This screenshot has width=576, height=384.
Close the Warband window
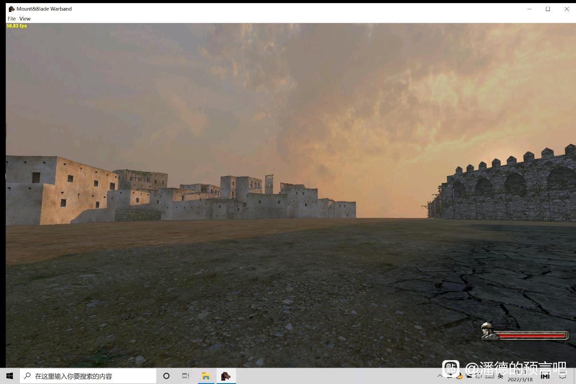(x=566, y=9)
